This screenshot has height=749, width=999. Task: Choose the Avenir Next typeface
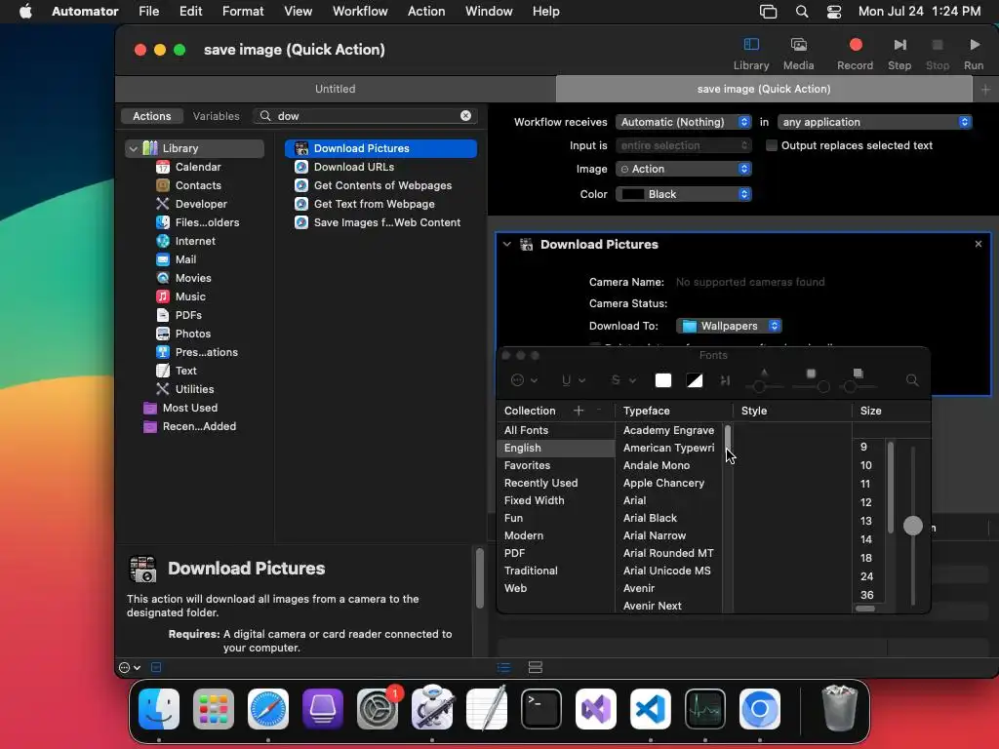[652, 606]
